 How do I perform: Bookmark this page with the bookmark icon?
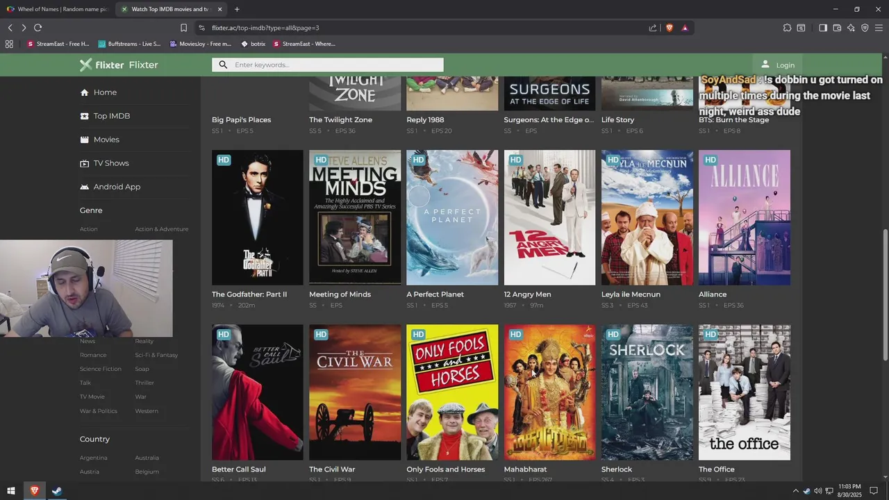coord(183,28)
